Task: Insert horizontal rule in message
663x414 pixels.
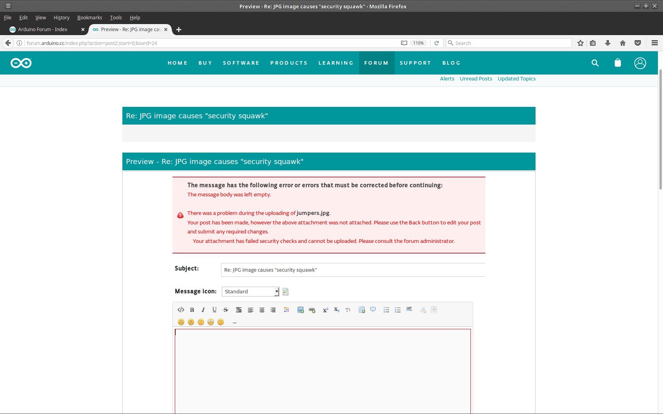Action: [x=409, y=310]
